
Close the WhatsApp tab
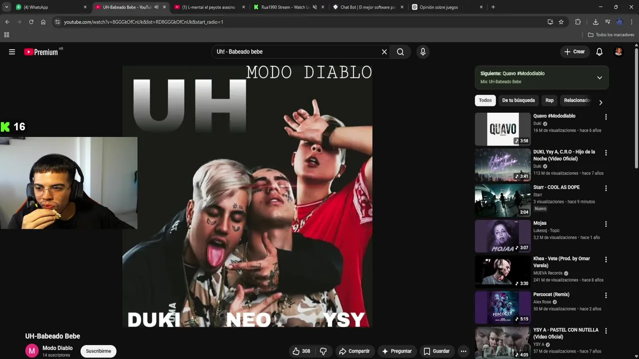pyautogui.click(x=85, y=7)
